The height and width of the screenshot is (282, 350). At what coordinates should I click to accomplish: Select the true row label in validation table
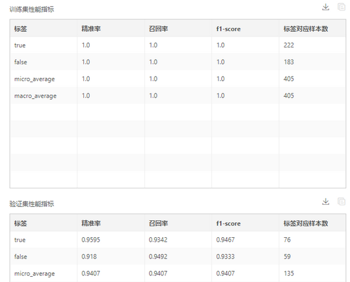pyautogui.click(x=20, y=240)
